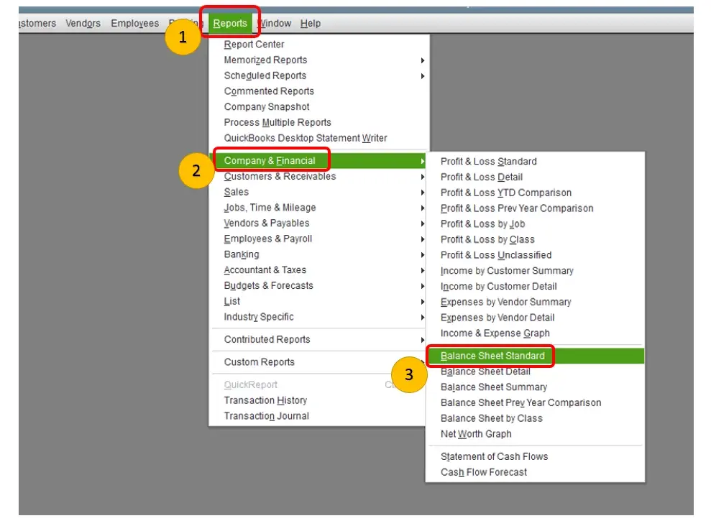Select Custom Reports
Image resolution: width=711 pixels, height=526 pixels.
coord(318,362)
